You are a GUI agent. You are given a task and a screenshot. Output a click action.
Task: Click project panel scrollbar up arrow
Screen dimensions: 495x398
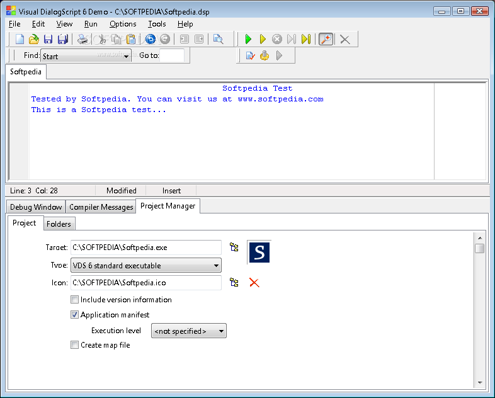click(x=479, y=238)
